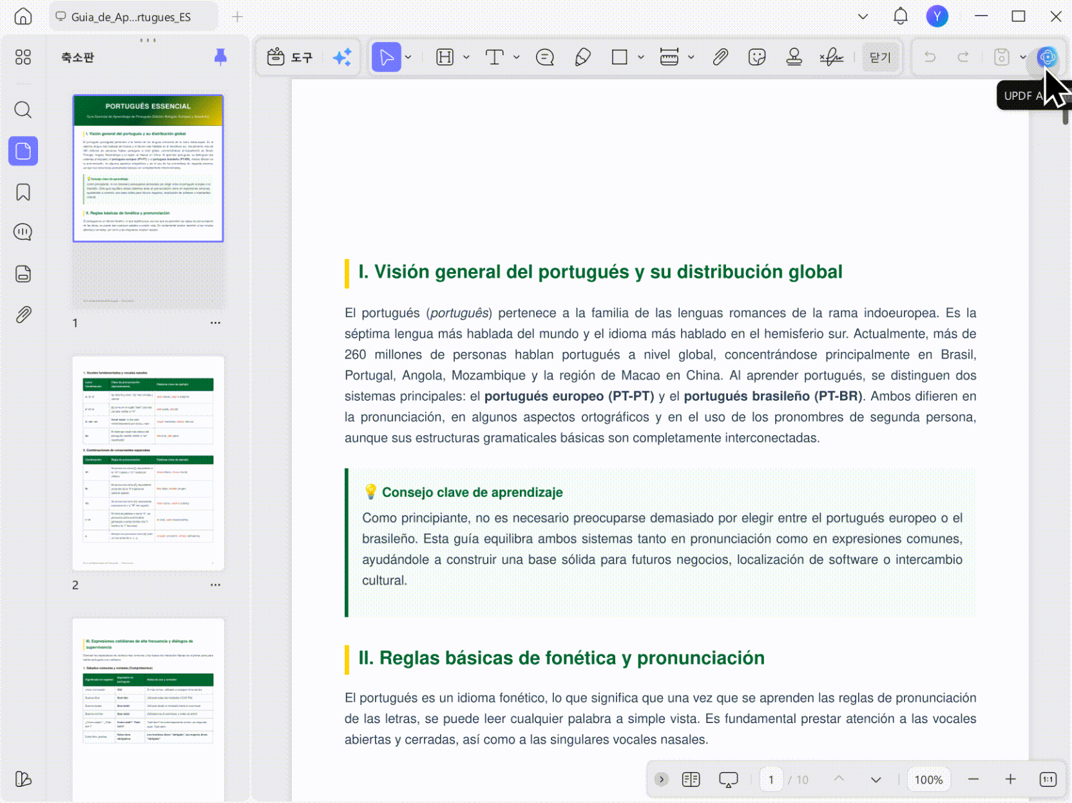The width and height of the screenshot is (1072, 803).
Task: Go to the previous page
Action: coord(839,779)
